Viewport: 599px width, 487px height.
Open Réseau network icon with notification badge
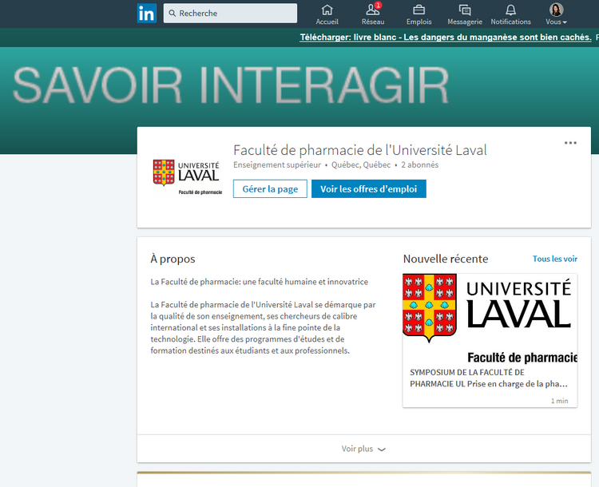(373, 14)
